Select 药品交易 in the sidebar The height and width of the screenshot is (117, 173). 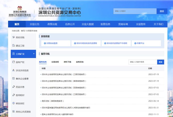pyautogui.click(x=23, y=87)
